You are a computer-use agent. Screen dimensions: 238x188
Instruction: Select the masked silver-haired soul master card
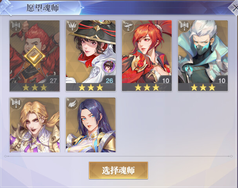click(x=203, y=56)
